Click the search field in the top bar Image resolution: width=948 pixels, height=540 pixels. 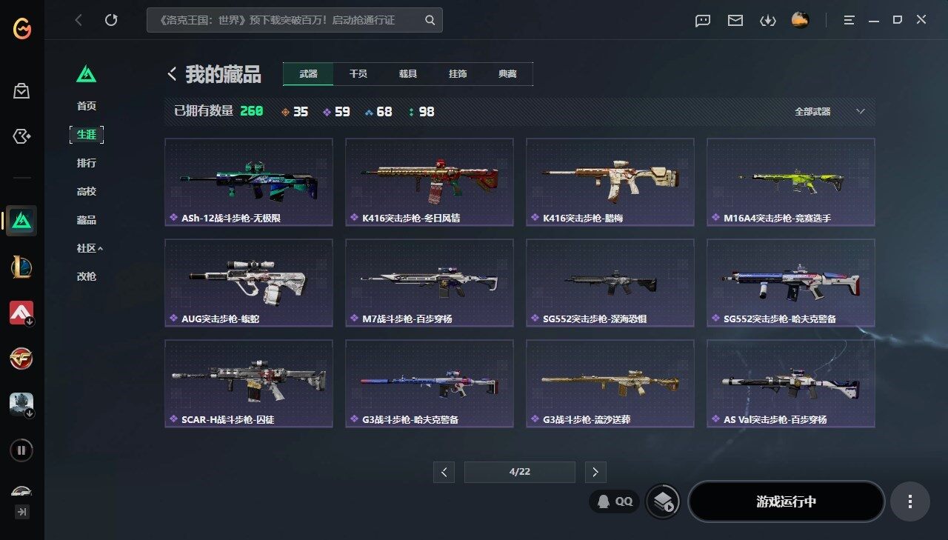click(x=295, y=20)
